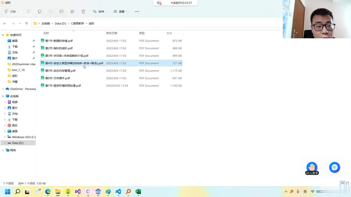Open the 查看 view dropdown

point(120,11)
